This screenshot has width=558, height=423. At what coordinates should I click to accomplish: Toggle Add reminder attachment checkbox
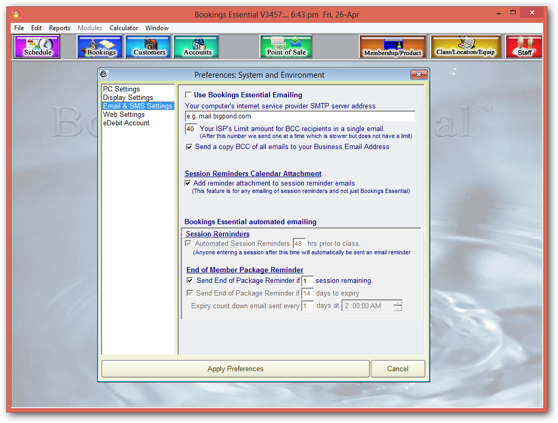tap(188, 183)
